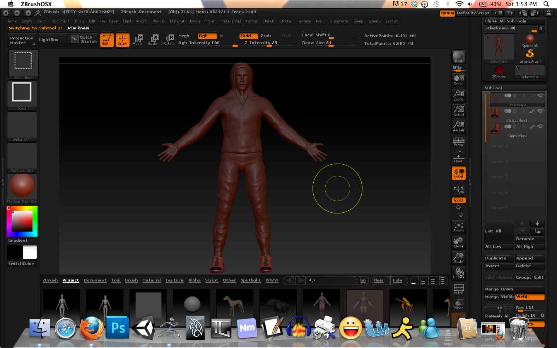Image resolution: width=557 pixels, height=348 pixels.
Task: Open the Alpha Off selector popup
Action: pyautogui.click(x=22, y=126)
